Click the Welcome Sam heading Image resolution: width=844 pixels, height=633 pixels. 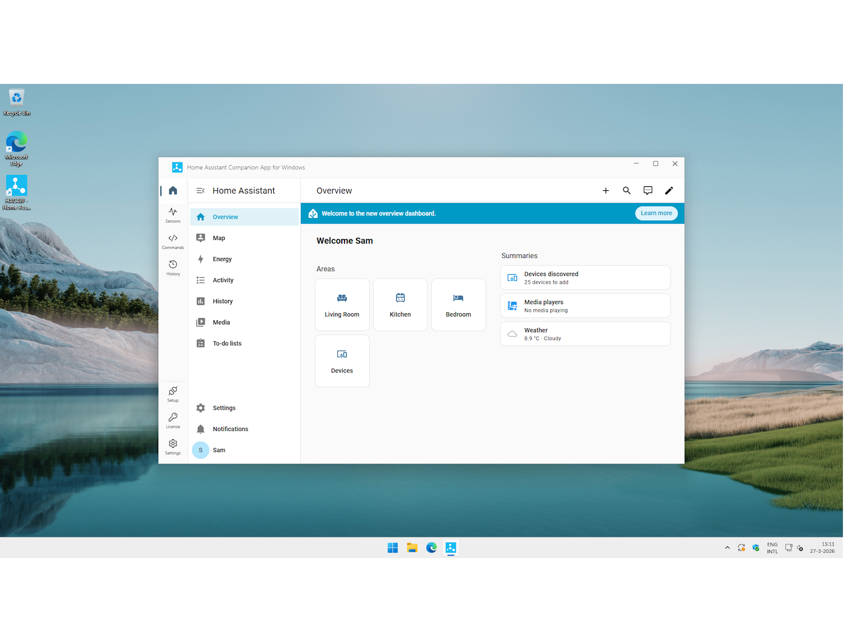pos(344,241)
